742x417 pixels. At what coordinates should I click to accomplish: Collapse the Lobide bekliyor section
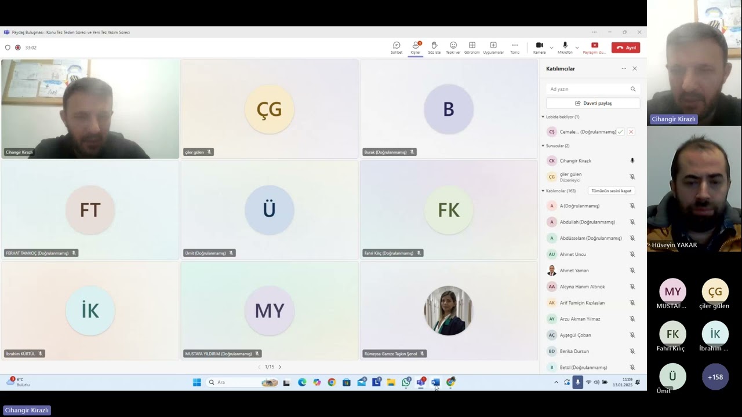point(543,117)
